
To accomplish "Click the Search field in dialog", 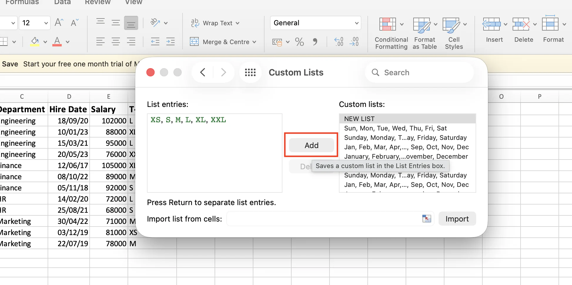I will pyautogui.click(x=419, y=72).
